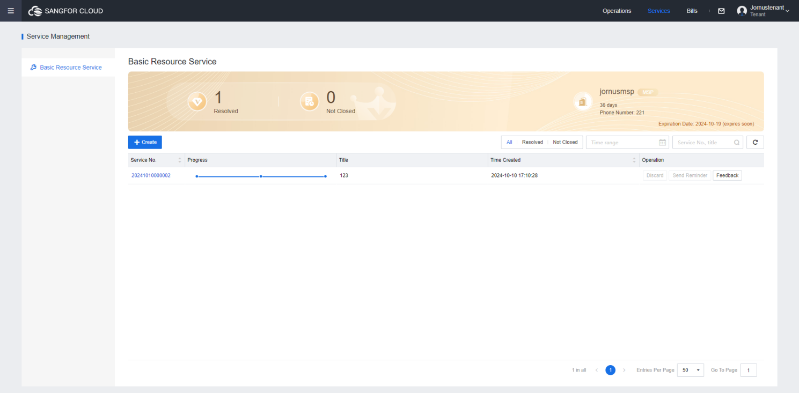Image resolution: width=799 pixels, height=393 pixels.
Task: Click the ticket progress bar
Action: 261,176
